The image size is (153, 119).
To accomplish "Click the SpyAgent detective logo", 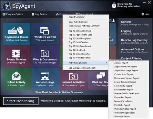I will point(6,5).
